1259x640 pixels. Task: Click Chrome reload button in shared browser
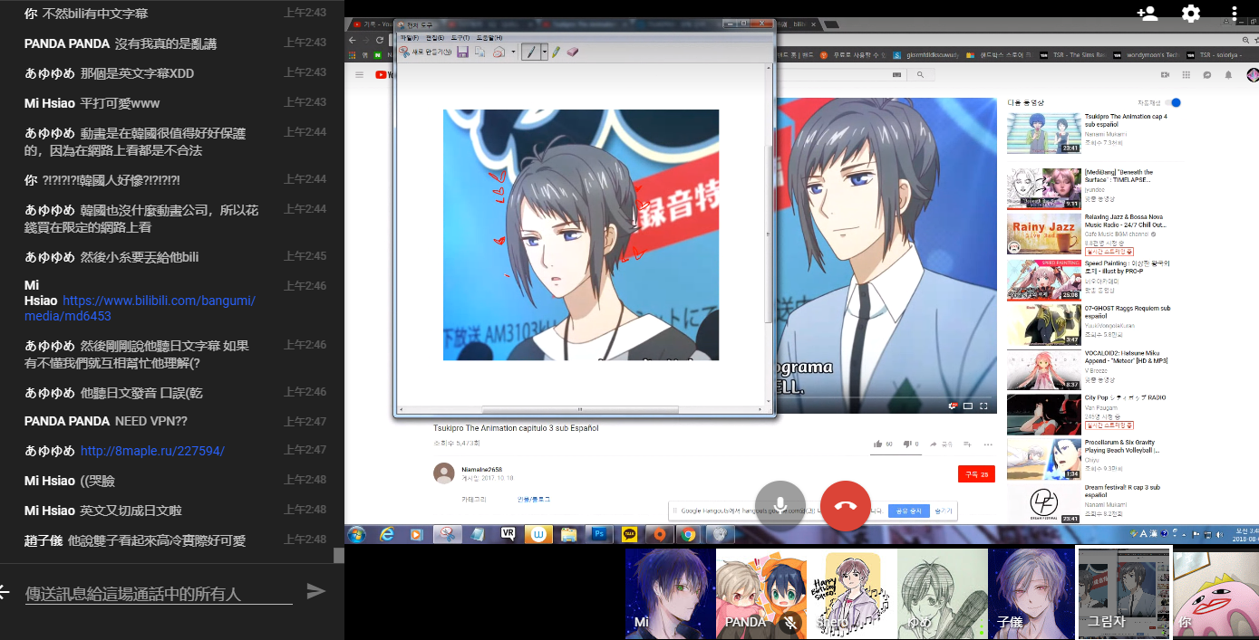(382, 40)
